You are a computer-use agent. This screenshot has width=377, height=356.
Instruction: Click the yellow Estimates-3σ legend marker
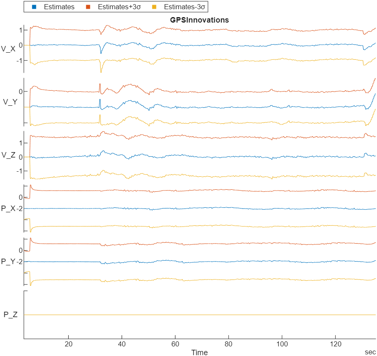tap(153, 7)
